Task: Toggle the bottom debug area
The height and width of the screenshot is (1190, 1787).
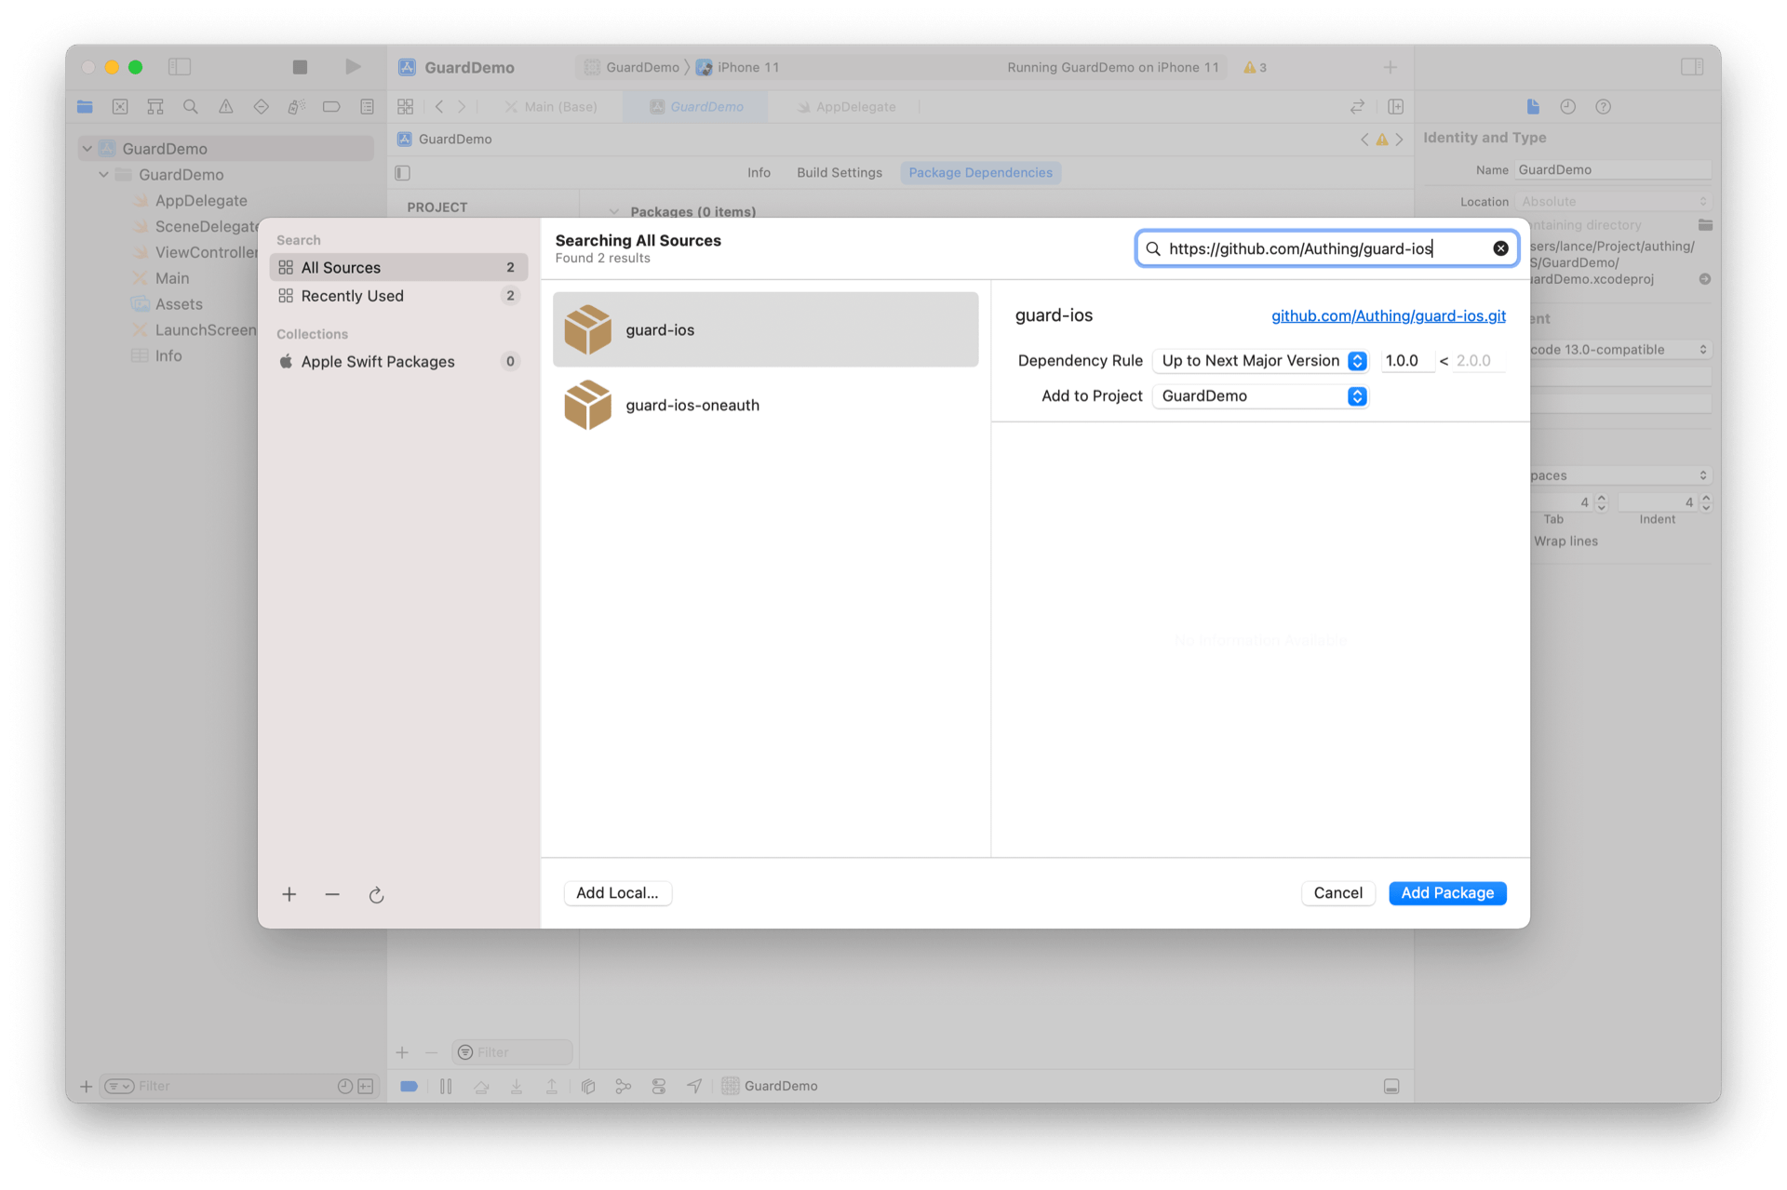Action: click(1391, 1086)
